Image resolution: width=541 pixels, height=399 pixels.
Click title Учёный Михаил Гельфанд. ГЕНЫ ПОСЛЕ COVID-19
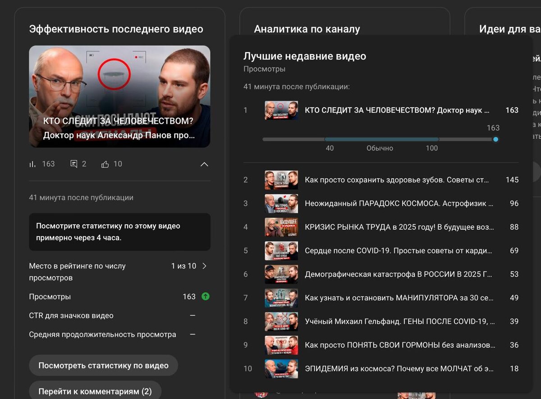[x=400, y=321]
